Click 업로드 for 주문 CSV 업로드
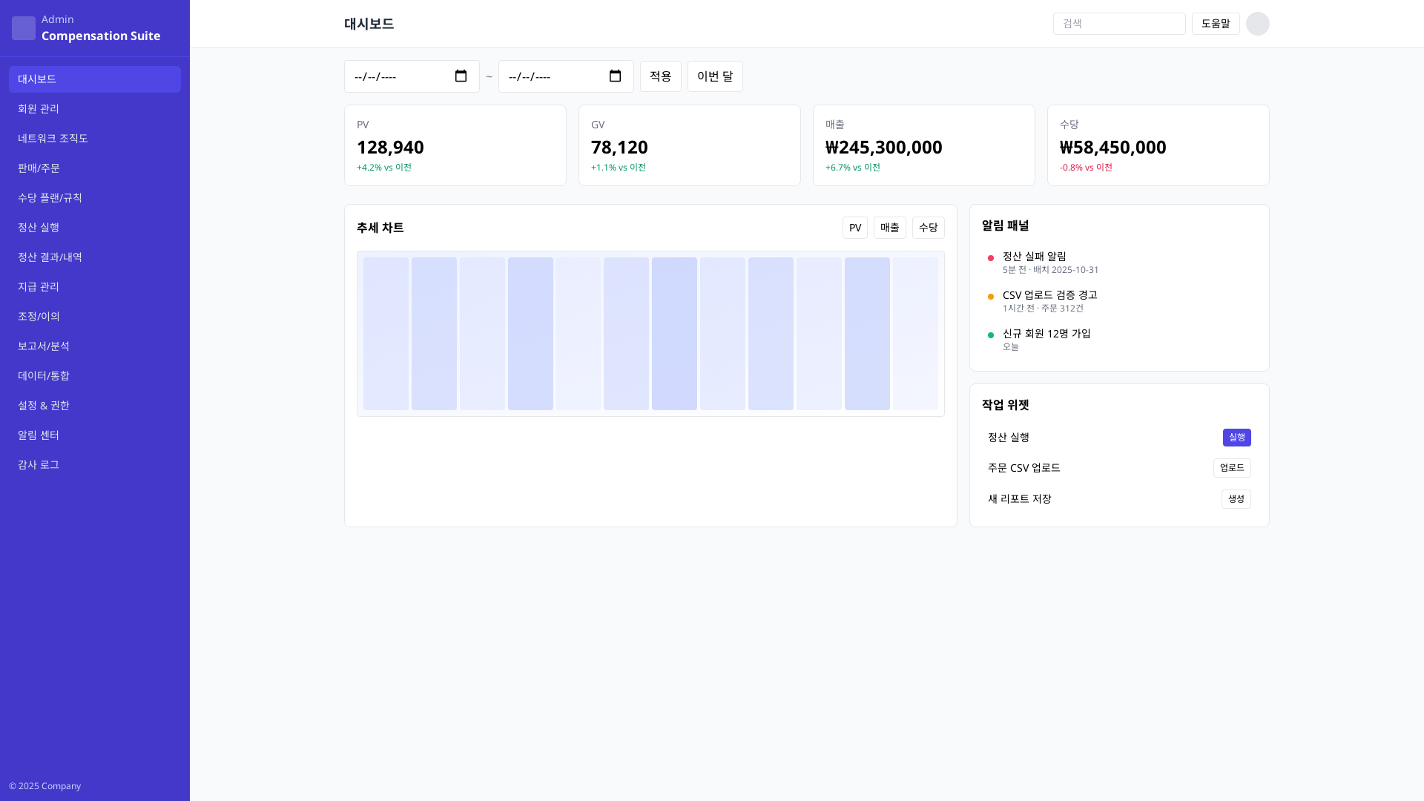This screenshot has width=1424, height=801. point(1231,468)
